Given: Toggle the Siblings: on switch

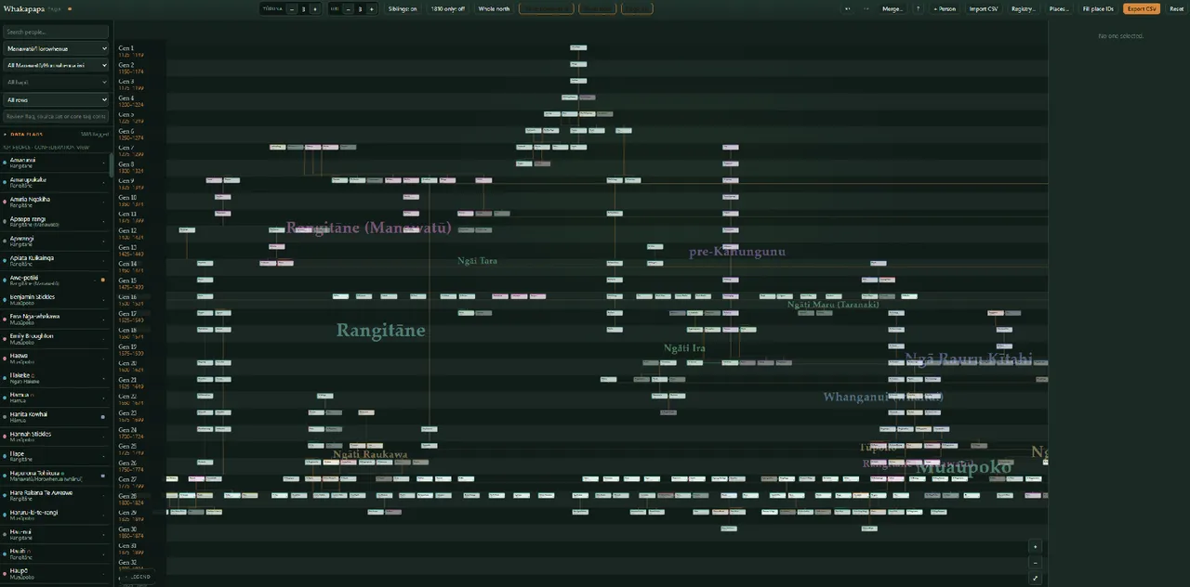Looking at the screenshot, I should 403,8.
